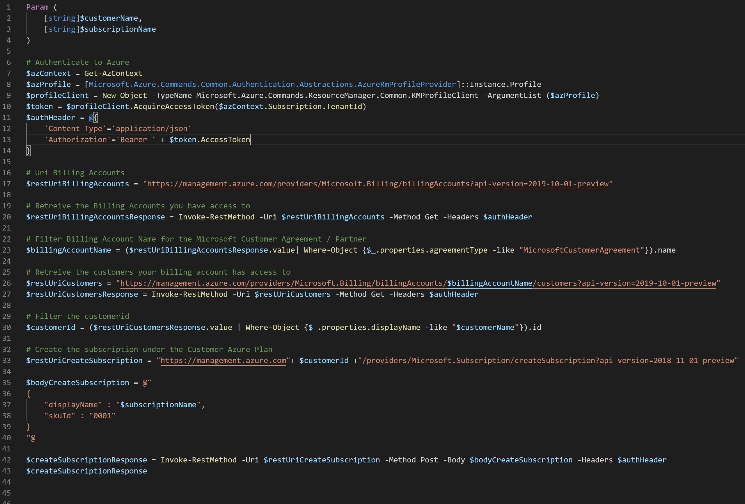This screenshot has height=504, width=745.
Task: Click 'application/json' string on line 12
Action: [152, 129]
